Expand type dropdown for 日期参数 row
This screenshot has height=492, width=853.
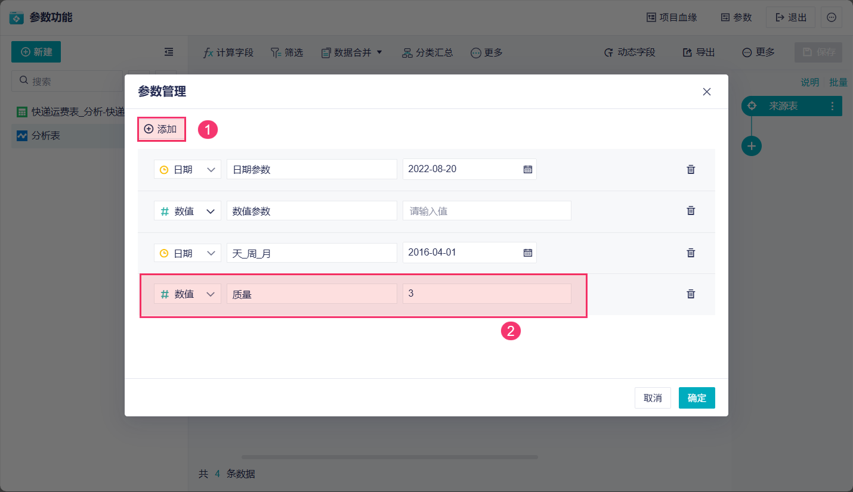(x=187, y=169)
